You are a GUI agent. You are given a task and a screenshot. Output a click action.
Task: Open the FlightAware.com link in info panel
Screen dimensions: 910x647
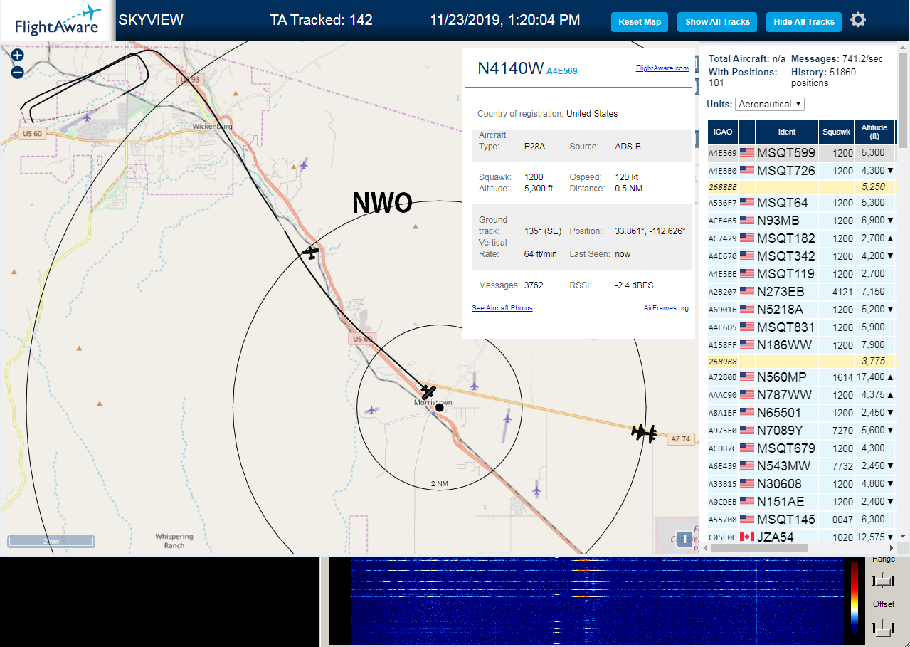tap(662, 68)
